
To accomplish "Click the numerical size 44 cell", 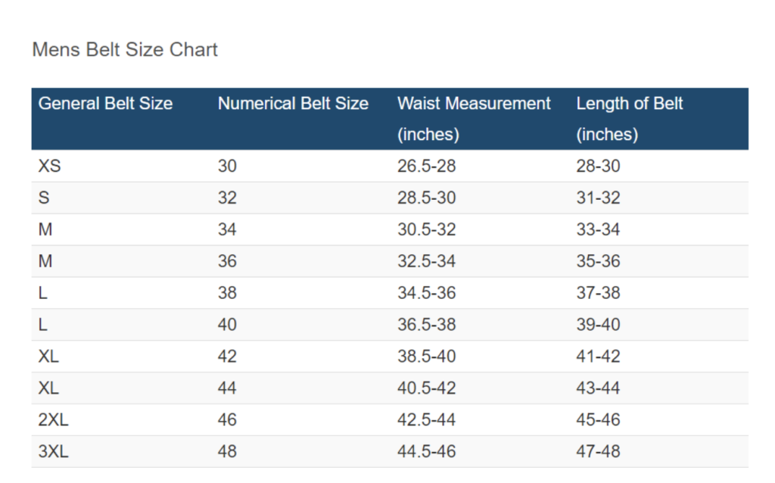I will pos(227,388).
